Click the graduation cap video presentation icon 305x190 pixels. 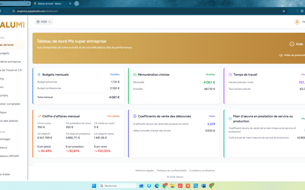(281, 55)
